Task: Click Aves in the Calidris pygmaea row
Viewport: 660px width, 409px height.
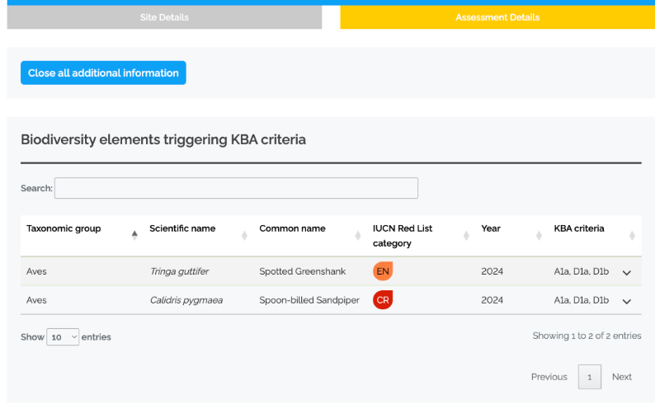Action: 36,300
